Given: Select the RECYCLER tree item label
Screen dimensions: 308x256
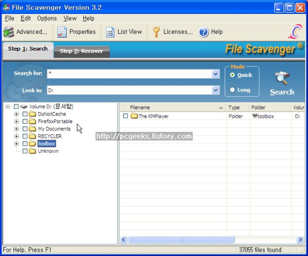Looking at the screenshot, I should pos(50,136).
